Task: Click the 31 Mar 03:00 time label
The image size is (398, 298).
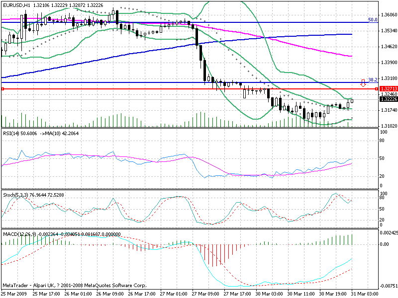Action: pyautogui.click(x=365, y=294)
